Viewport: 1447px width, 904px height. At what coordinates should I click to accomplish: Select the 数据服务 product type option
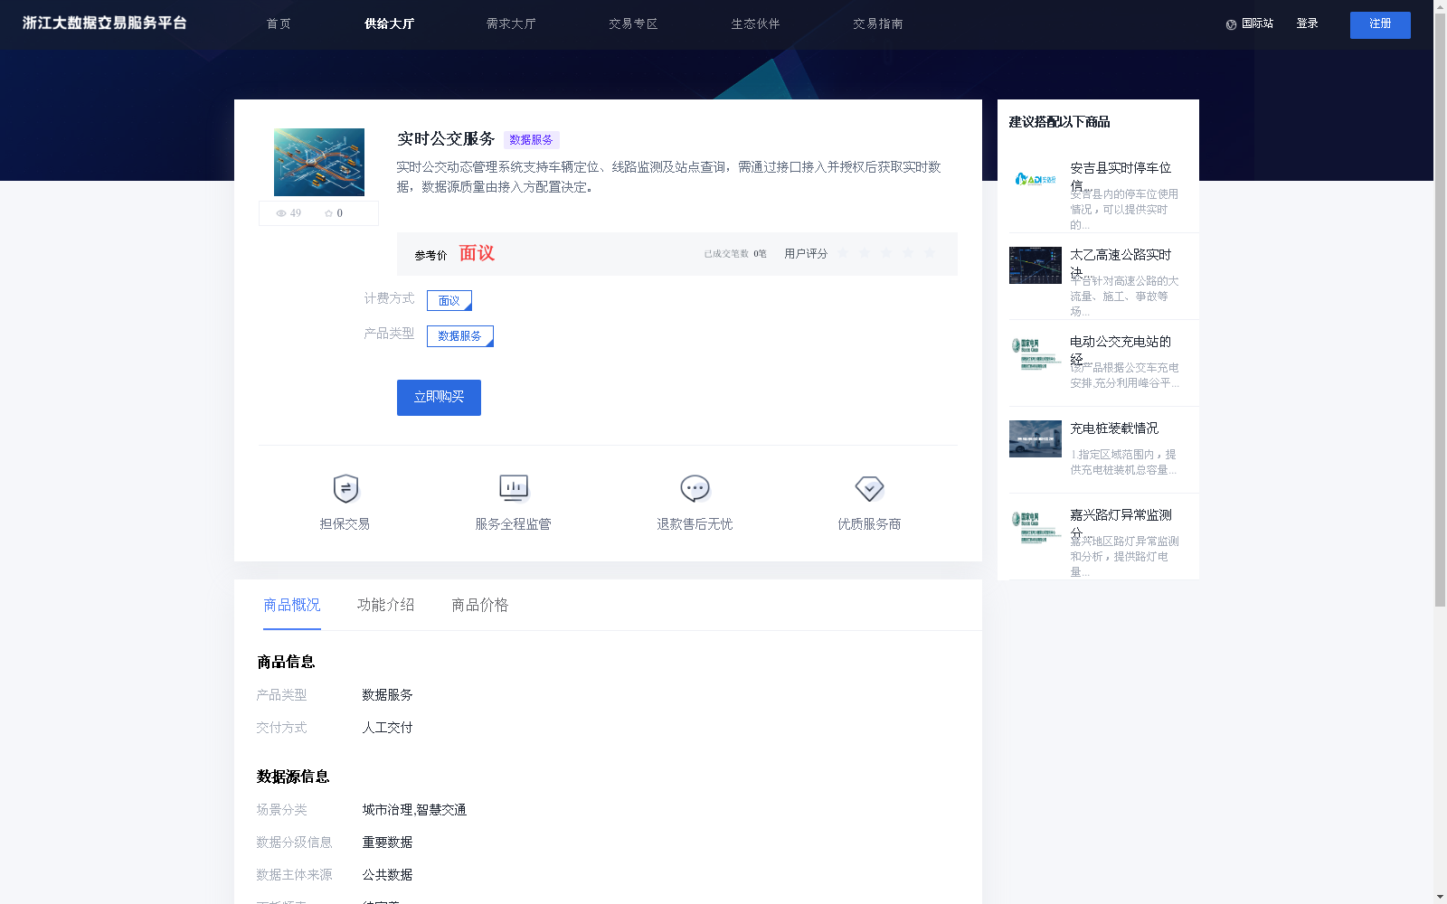pos(460,336)
